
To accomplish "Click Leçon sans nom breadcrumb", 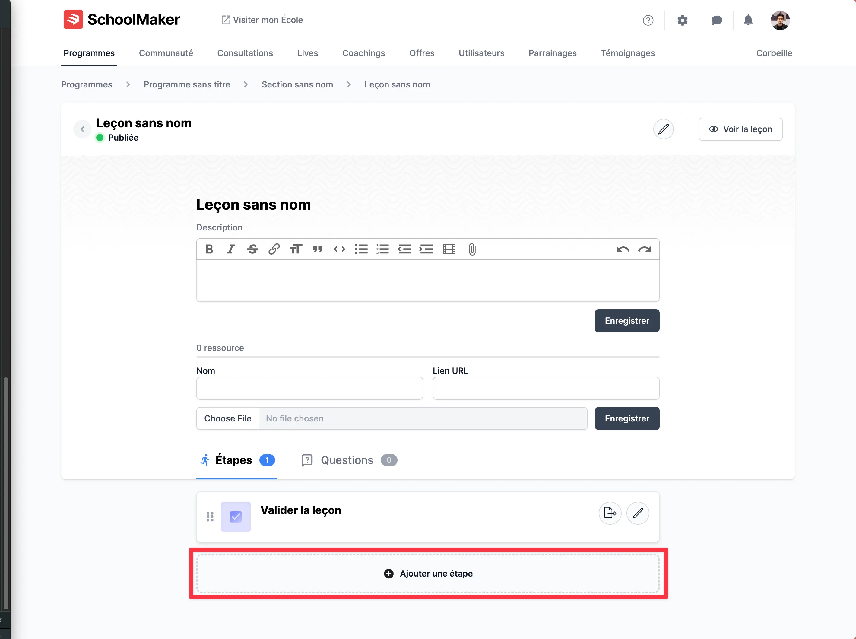I will pos(397,84).
